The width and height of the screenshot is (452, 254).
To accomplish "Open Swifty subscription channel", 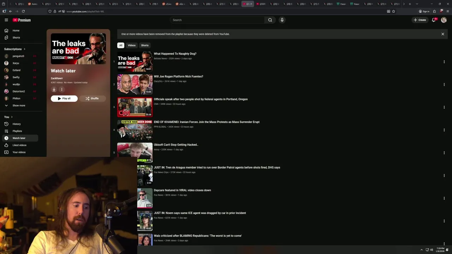I will click(x=20, y=77).
